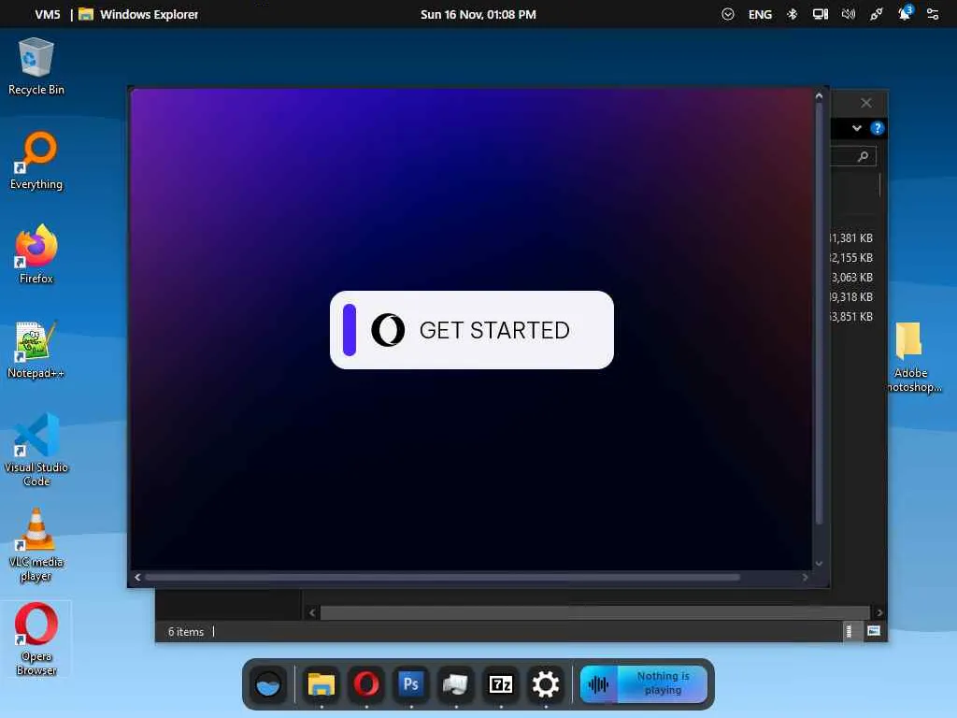The width and height of the screenshot is (957, 718).
Task: Select the 3,063 KB file size entry
Action: pyautogui.click(x=850, y=277)
